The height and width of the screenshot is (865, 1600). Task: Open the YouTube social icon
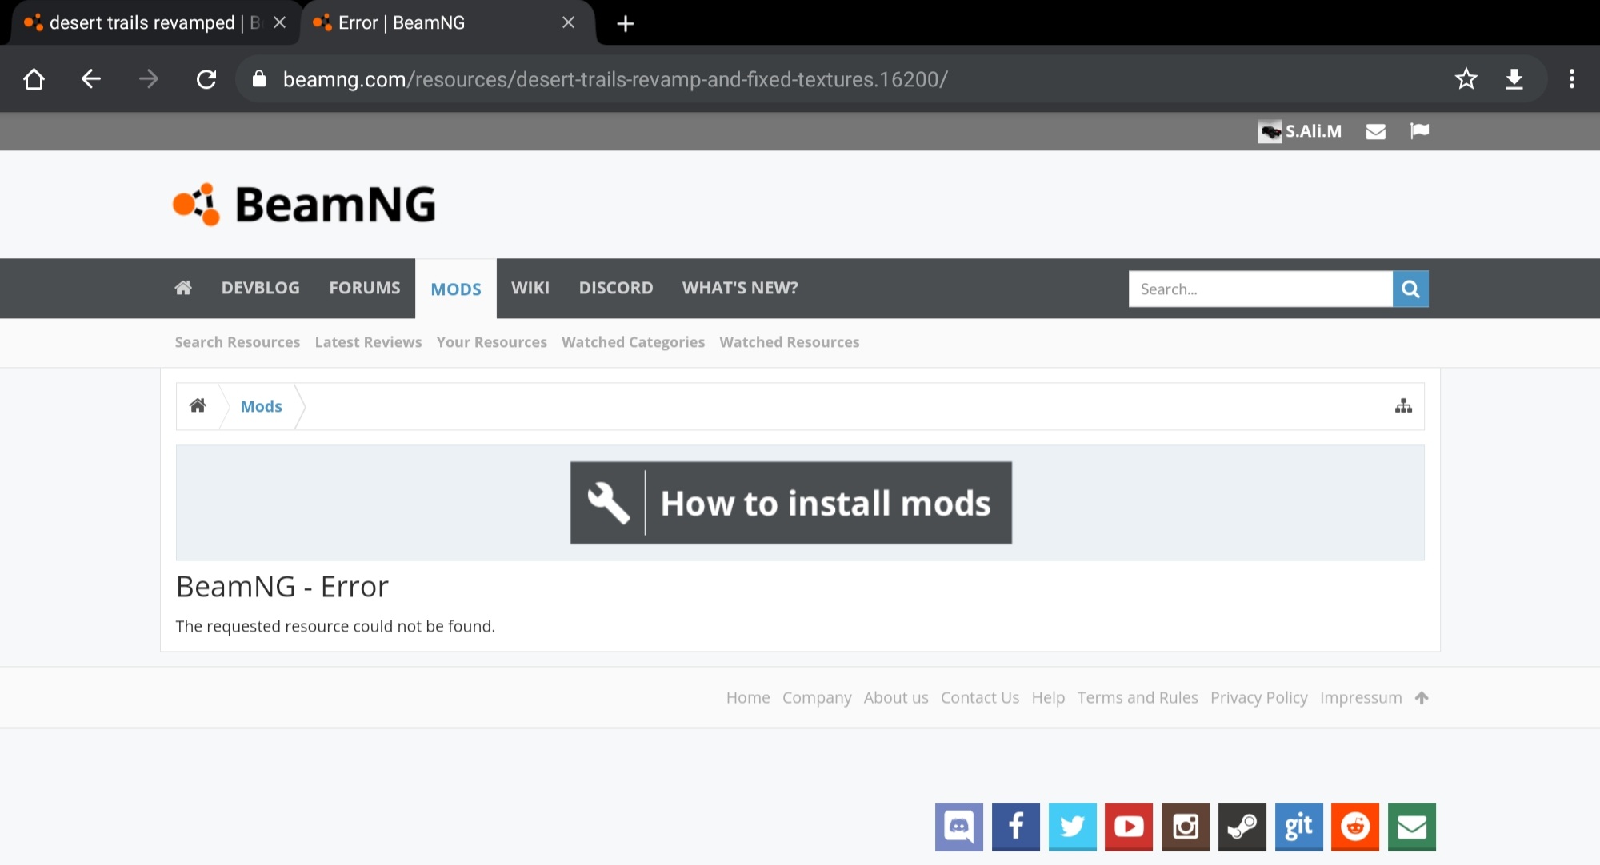pos(1129,827)
